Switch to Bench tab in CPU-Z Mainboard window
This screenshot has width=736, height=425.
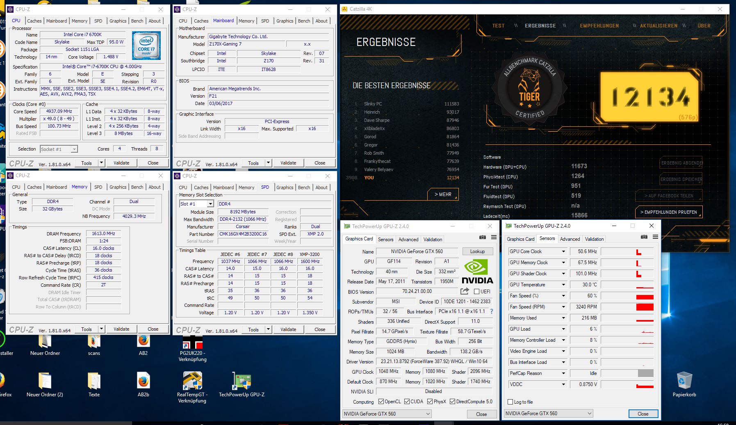pos(304,21)
